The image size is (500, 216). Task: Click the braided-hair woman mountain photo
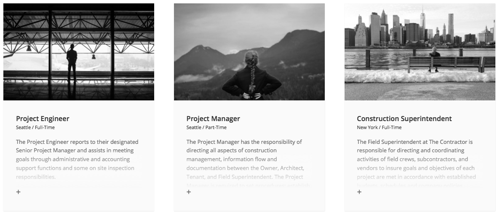click(249, 52)
